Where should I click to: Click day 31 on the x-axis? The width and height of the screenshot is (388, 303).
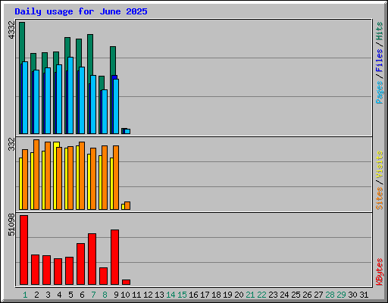point(364,295)
